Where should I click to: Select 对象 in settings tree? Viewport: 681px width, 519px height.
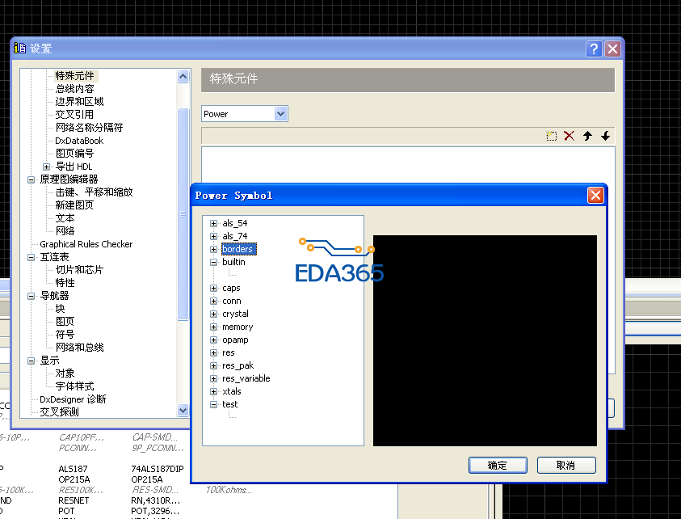[65, 373]
